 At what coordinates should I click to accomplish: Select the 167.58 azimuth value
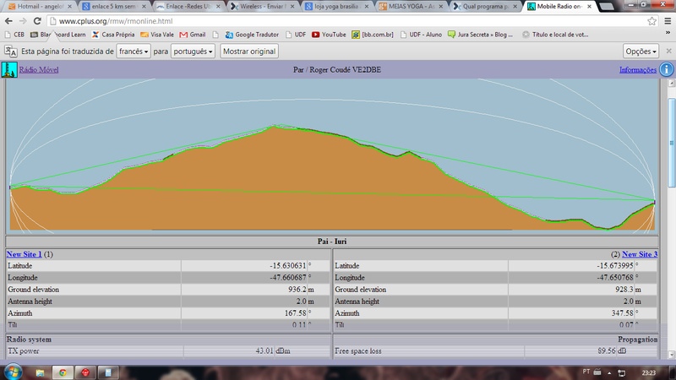click(x=295, y=313)
